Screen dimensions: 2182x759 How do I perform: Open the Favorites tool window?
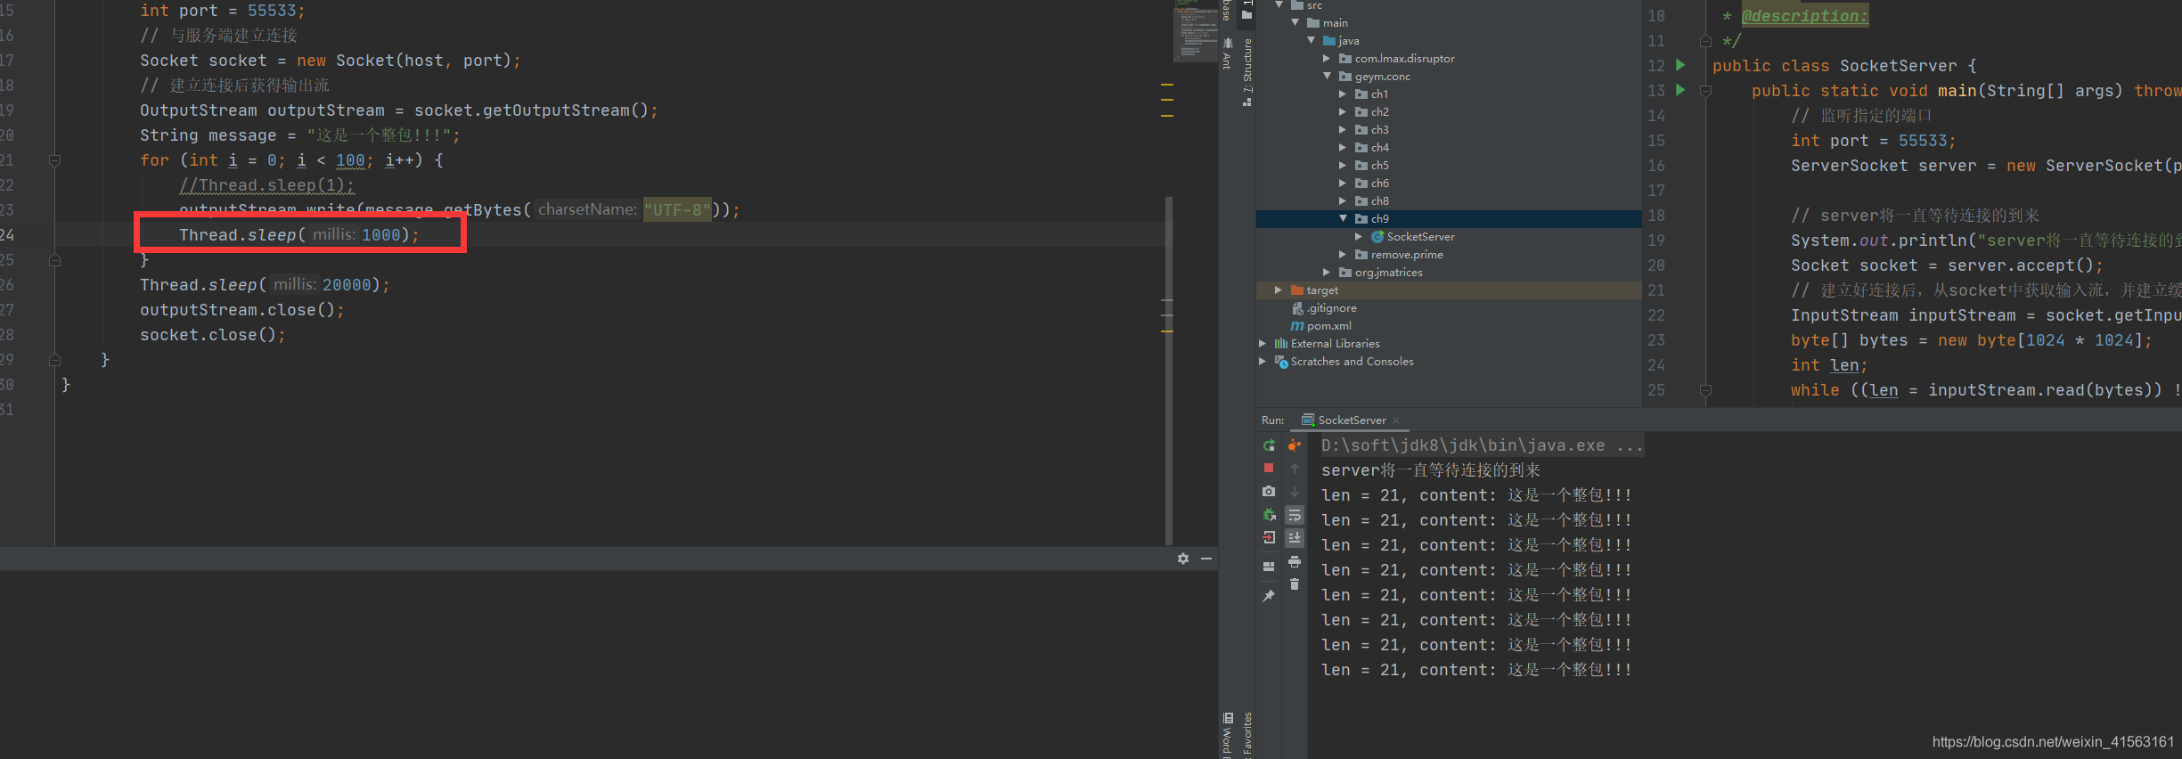pos(1247,735)
